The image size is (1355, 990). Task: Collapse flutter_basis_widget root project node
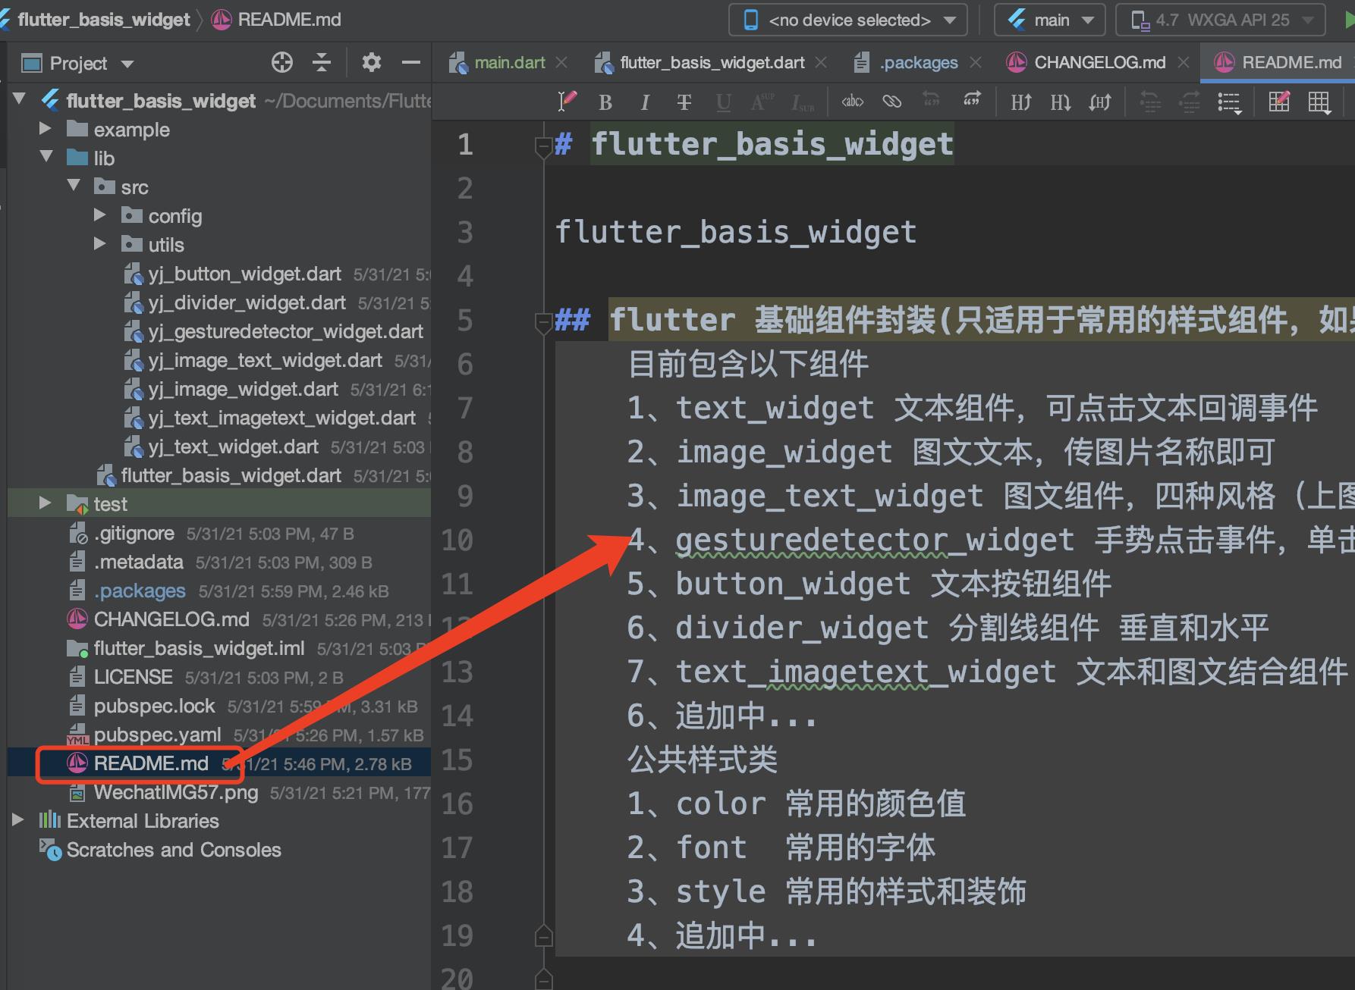click(x=20, y=99)
